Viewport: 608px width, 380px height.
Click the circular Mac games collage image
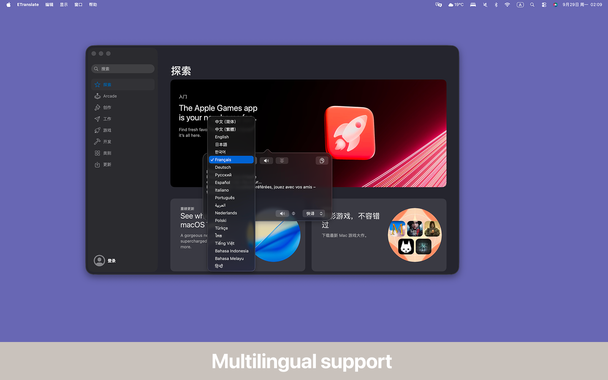415,235
